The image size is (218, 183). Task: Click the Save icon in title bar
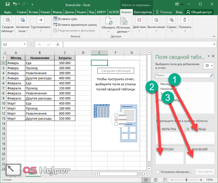tap(7, 4)
